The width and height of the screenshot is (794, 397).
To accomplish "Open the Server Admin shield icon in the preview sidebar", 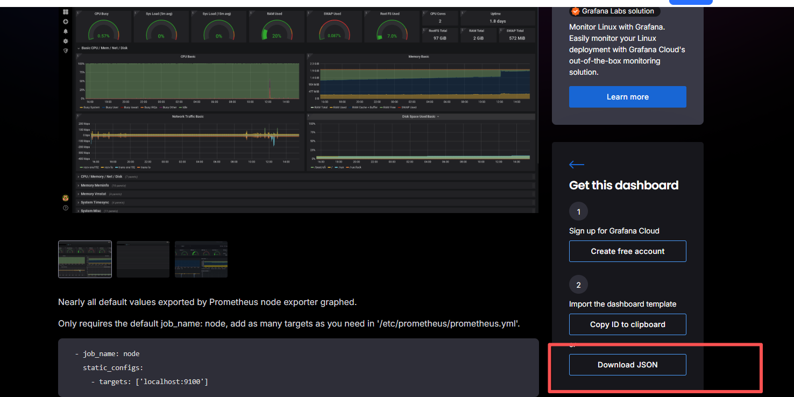I will [x=66, y=51].
